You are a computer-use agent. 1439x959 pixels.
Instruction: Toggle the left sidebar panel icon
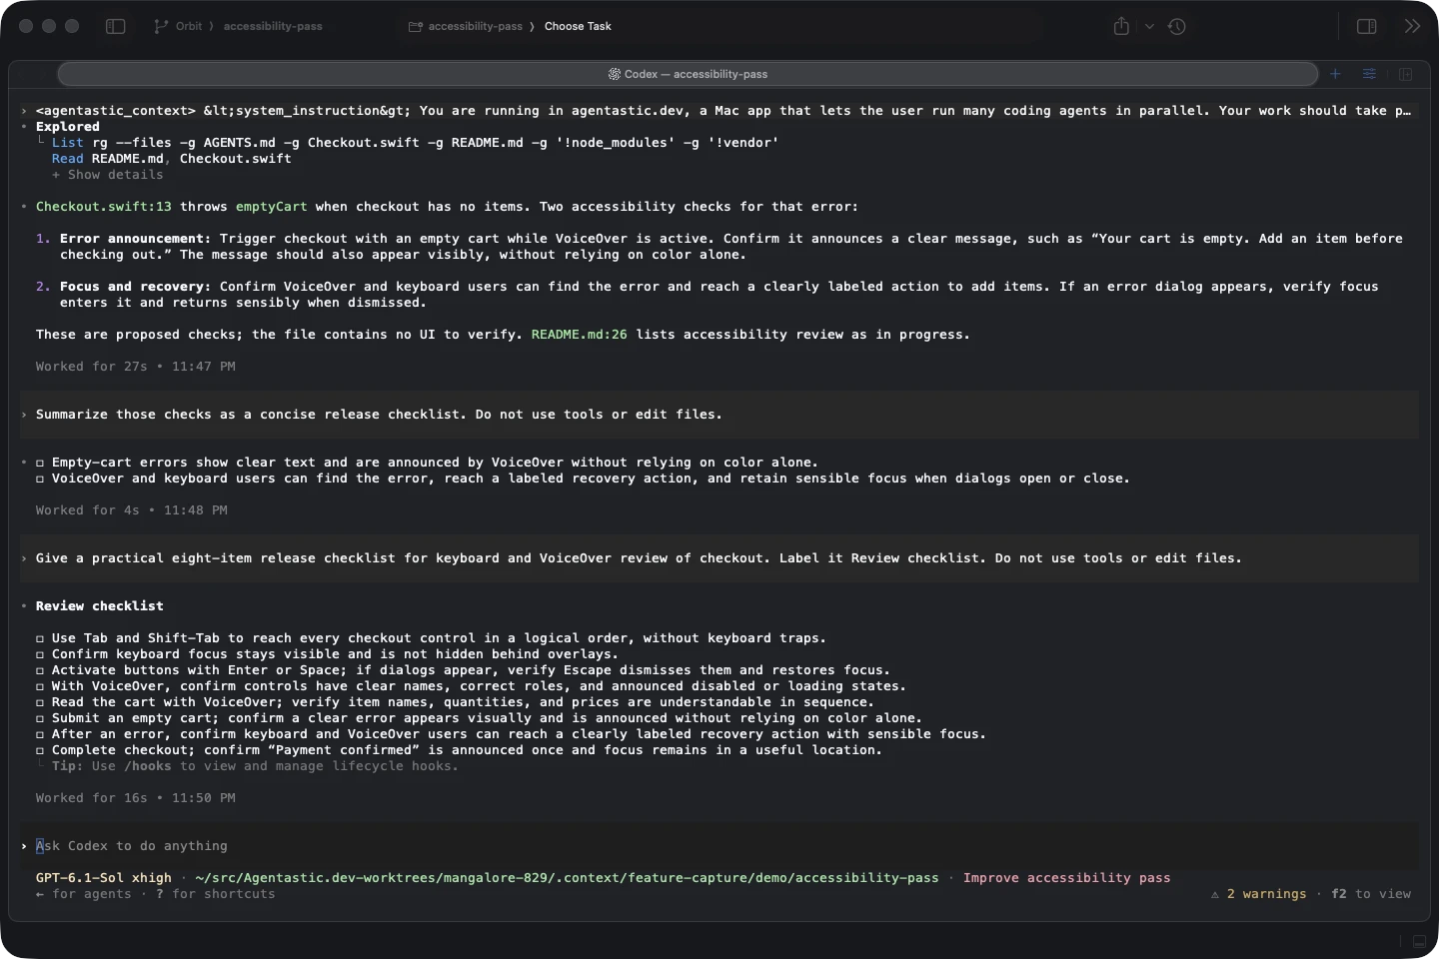tap(116, 26)
